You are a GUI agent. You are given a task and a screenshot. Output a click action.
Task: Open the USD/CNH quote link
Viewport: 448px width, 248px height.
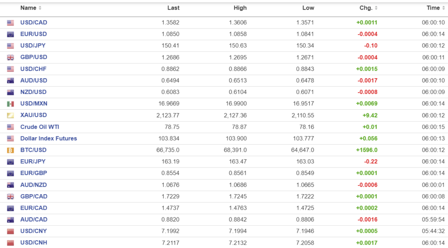click(34, 243)
